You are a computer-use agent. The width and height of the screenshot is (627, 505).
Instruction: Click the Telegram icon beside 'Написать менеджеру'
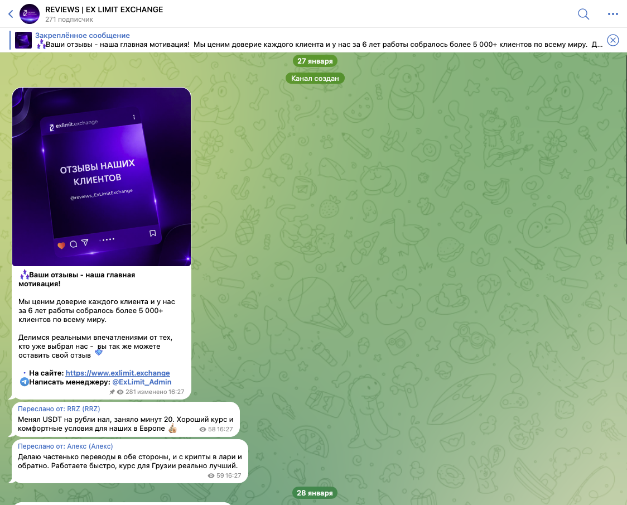coord(24,382)
